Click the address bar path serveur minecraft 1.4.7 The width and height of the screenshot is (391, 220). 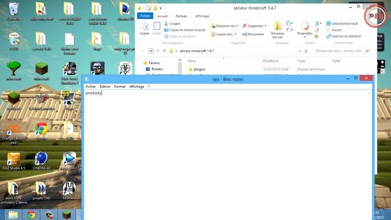pyautogui.click(x=197, y=51)
